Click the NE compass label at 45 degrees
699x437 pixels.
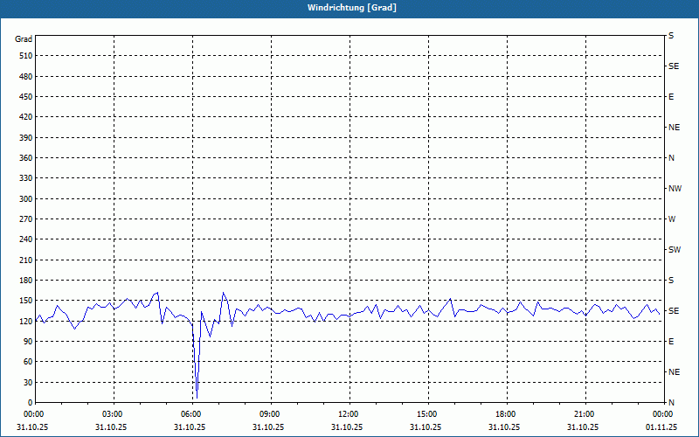point(674,372)
